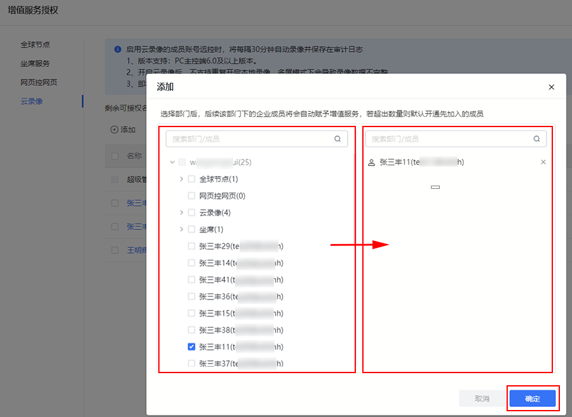Expand the 坐席(1) department node
This screenshot has width=572, height=417.
pyautogui.click(x=181, y=229)
